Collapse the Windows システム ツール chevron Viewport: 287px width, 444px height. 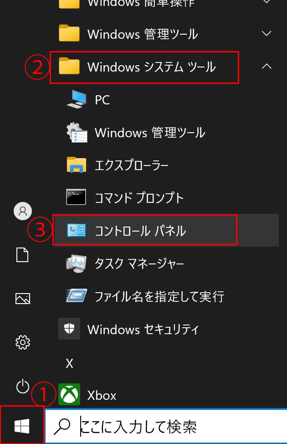266,67
